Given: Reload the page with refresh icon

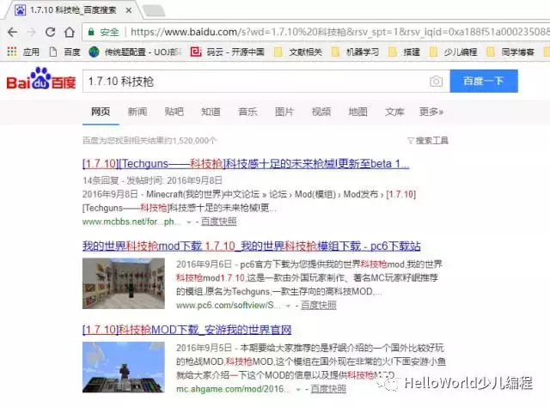Looking at the screenshot, I should tap(51, 33).
